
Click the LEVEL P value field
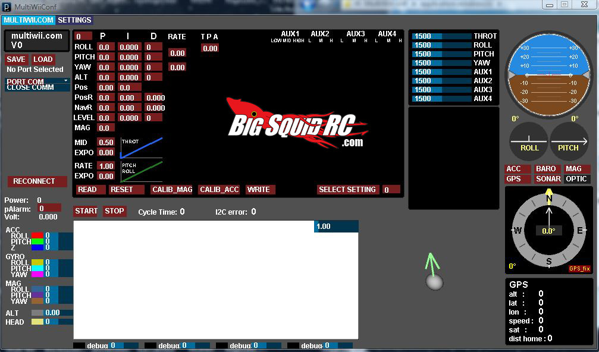point(106,118)
